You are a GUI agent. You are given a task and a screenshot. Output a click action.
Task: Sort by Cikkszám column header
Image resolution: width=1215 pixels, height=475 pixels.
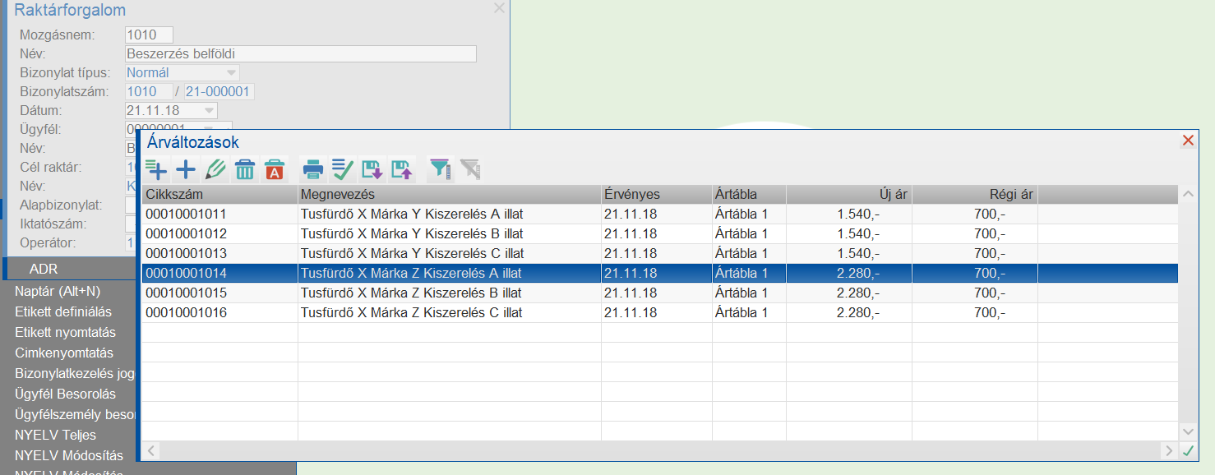pos(219,195)
